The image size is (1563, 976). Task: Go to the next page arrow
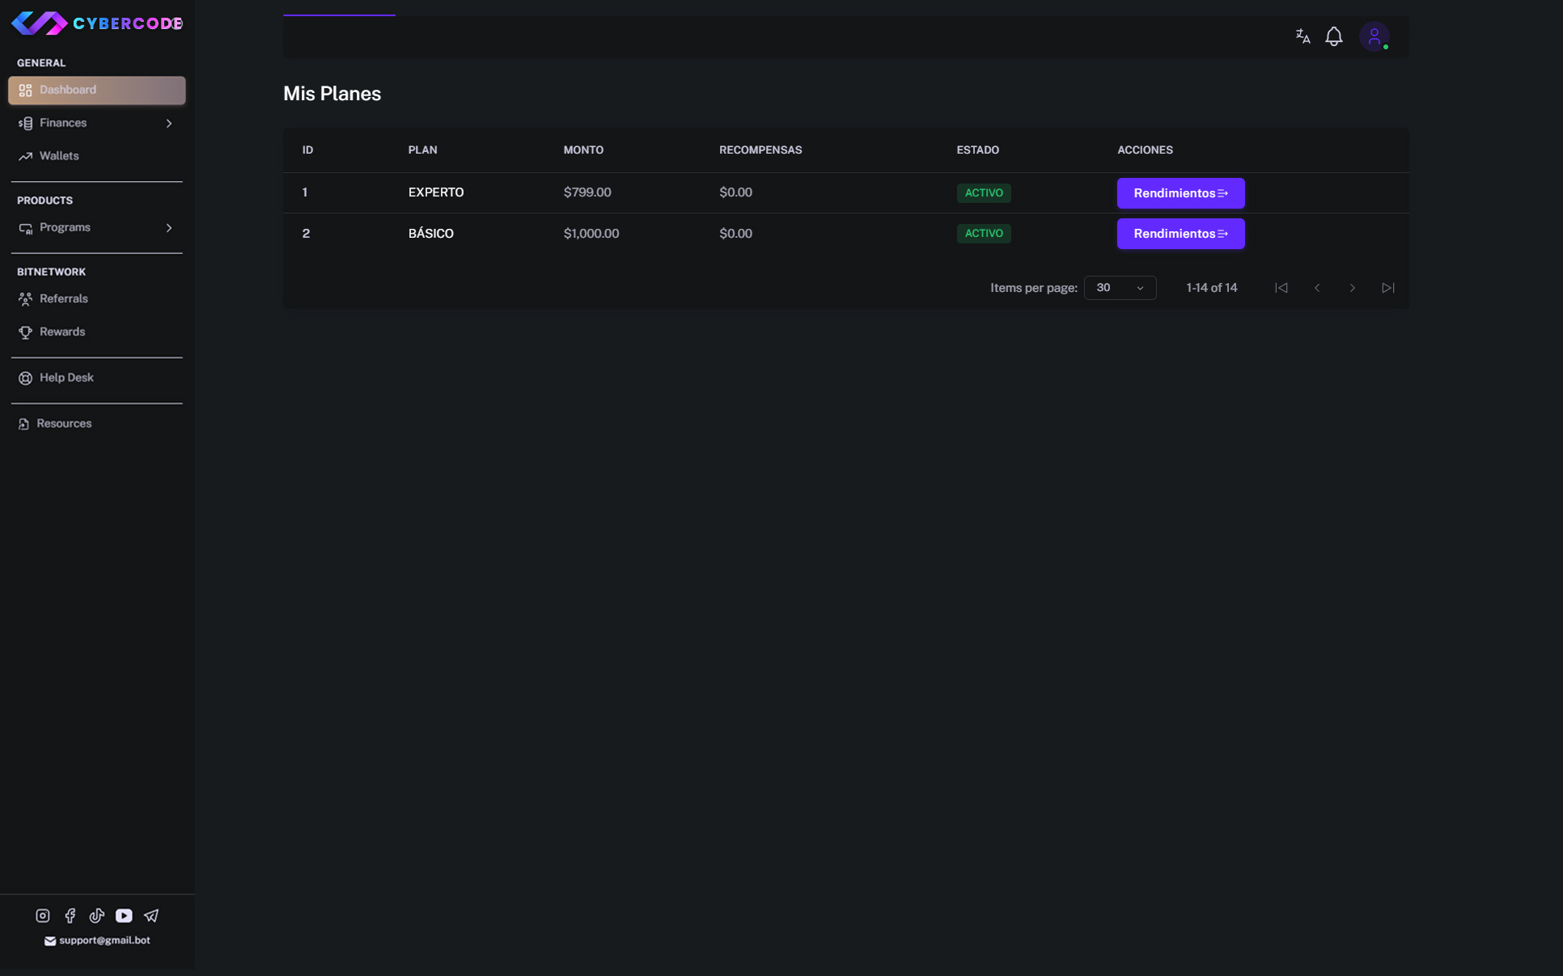pyautogui.click(x=1352, y=288)
